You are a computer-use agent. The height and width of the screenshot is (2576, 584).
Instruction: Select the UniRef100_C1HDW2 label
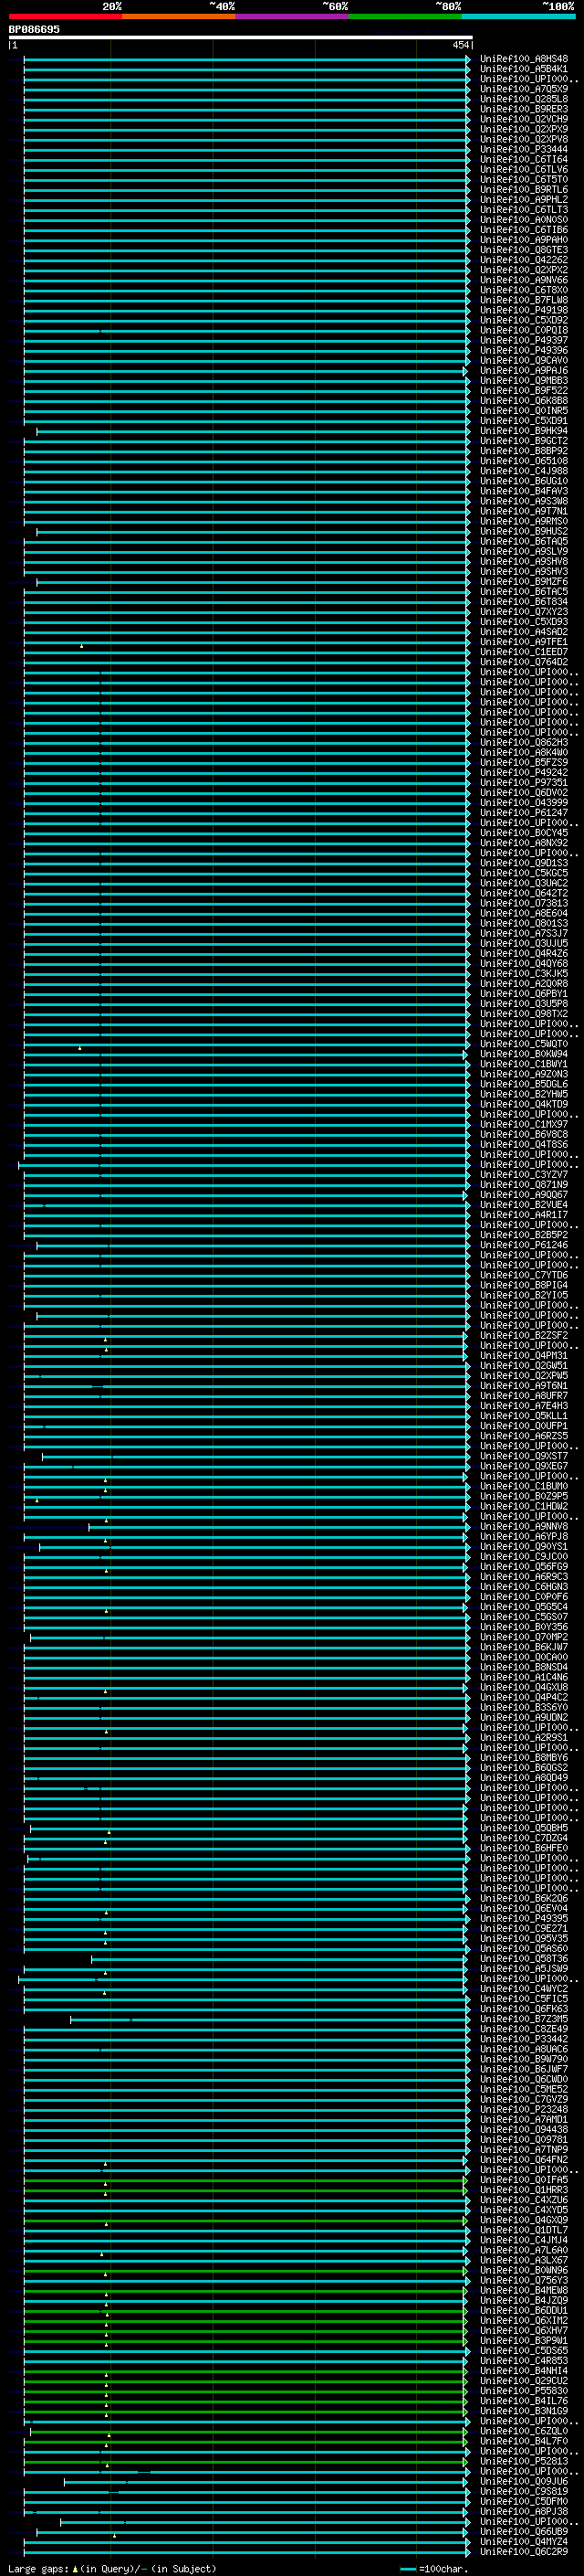point(524,1507)
